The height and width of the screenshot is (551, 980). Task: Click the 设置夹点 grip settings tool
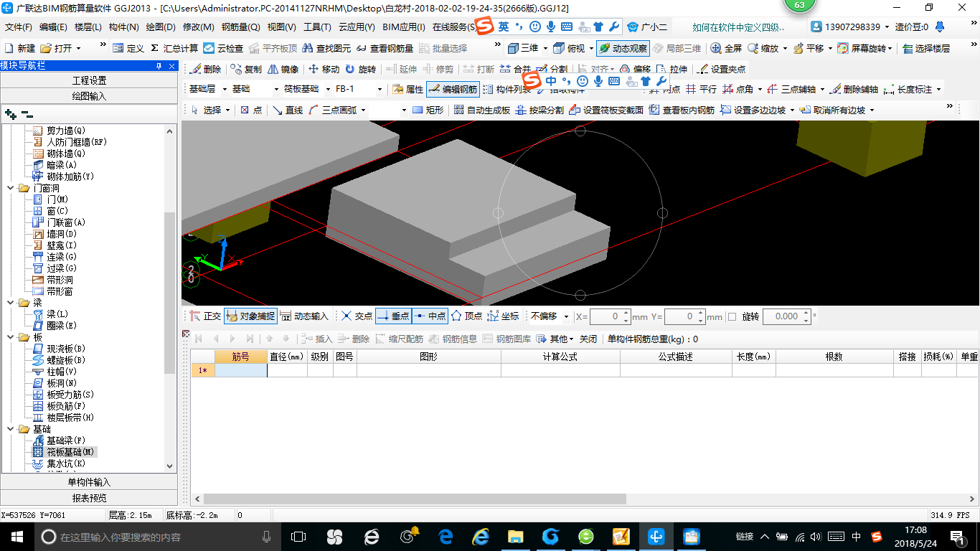click(x=721, y=70)
